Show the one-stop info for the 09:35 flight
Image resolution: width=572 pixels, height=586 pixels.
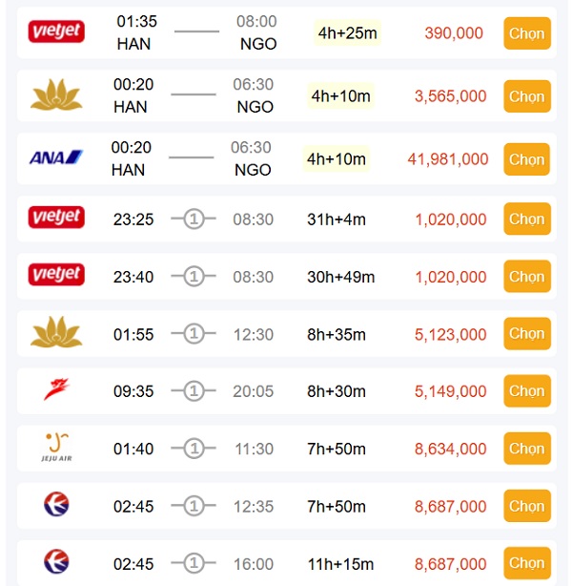pos(194,391)
